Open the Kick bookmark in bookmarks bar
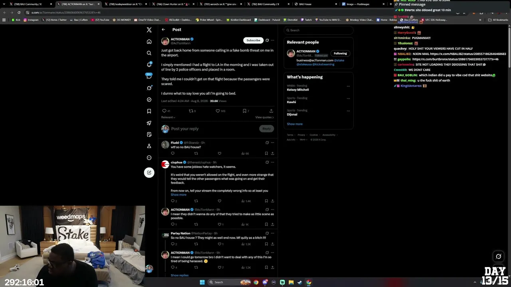Image resolution: width=511 pixels, height=287 pixels. [16, 20]
